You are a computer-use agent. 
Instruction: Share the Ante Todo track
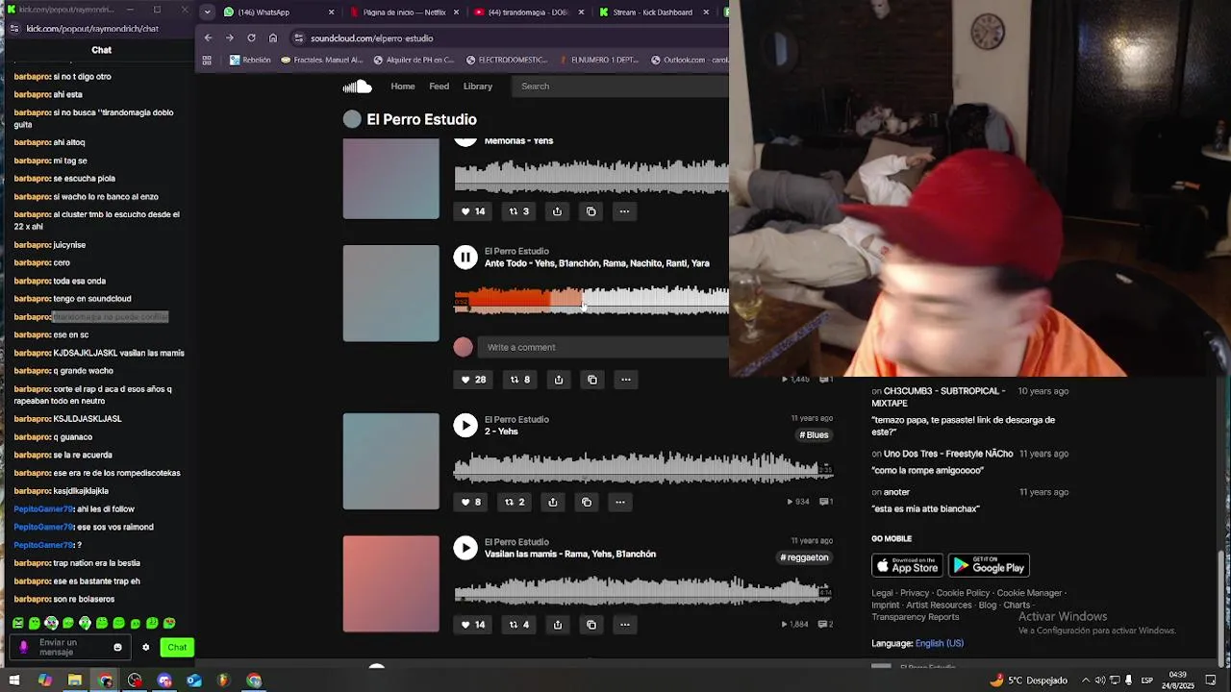tap(559, 380)
